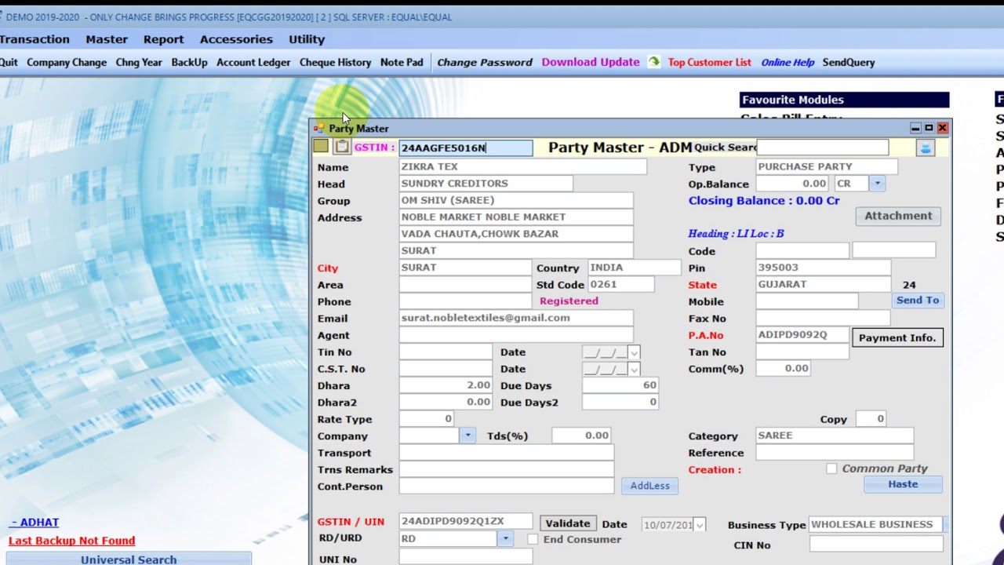This screenshot has width=1004, height=565.
Task: Click the Closing Balance : 0.00 Cr text
Action: (764, 201)
